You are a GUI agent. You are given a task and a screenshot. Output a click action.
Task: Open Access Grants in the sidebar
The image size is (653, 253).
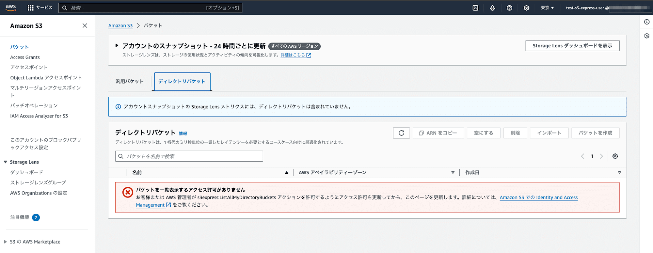pyautogui.click(x=25, y=57)
